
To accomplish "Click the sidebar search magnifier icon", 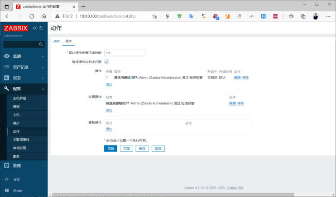I will (41, 44).
